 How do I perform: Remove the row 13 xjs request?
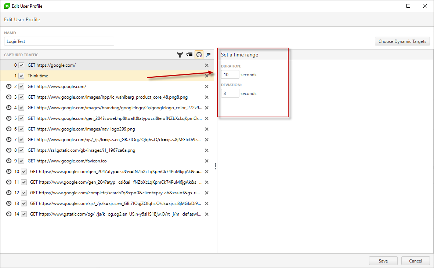tap(206, 203)
